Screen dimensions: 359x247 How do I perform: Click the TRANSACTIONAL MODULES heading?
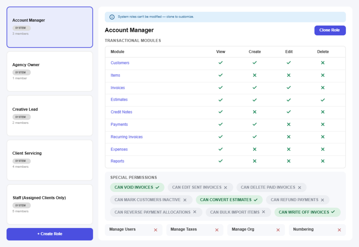133,41
